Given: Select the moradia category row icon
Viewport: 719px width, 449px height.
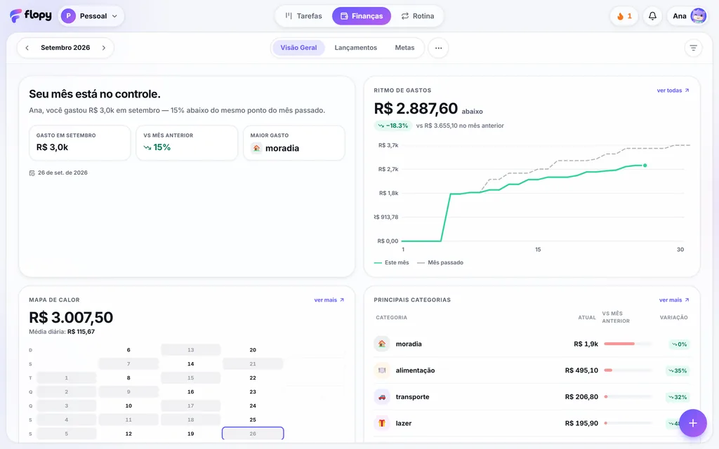Looking at the screenshot, I should [381, 344].
